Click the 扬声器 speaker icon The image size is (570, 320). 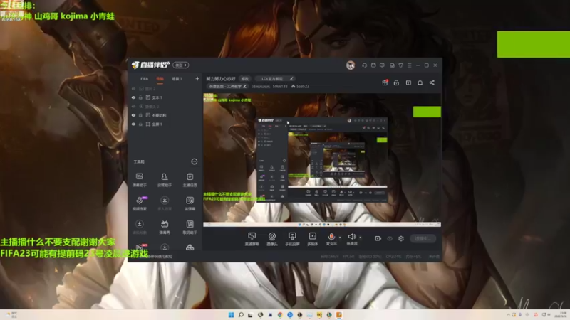click(x=351, y=237)
